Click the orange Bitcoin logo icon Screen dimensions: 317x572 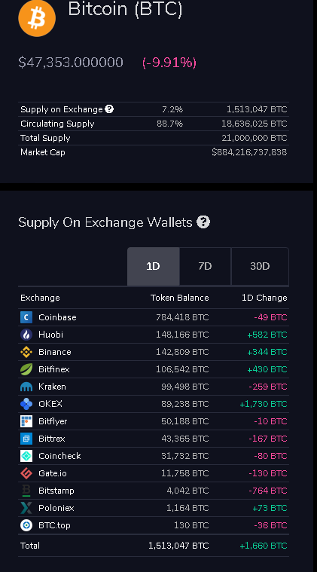tap(37, 18)
